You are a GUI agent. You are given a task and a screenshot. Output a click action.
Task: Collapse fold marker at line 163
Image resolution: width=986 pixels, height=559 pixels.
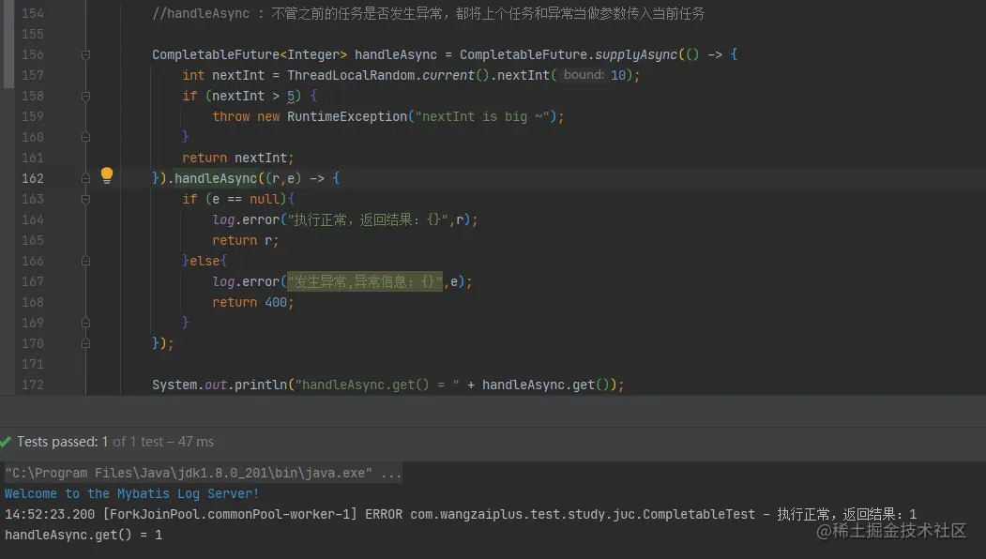pyautogui.click(x=86, y=200)
